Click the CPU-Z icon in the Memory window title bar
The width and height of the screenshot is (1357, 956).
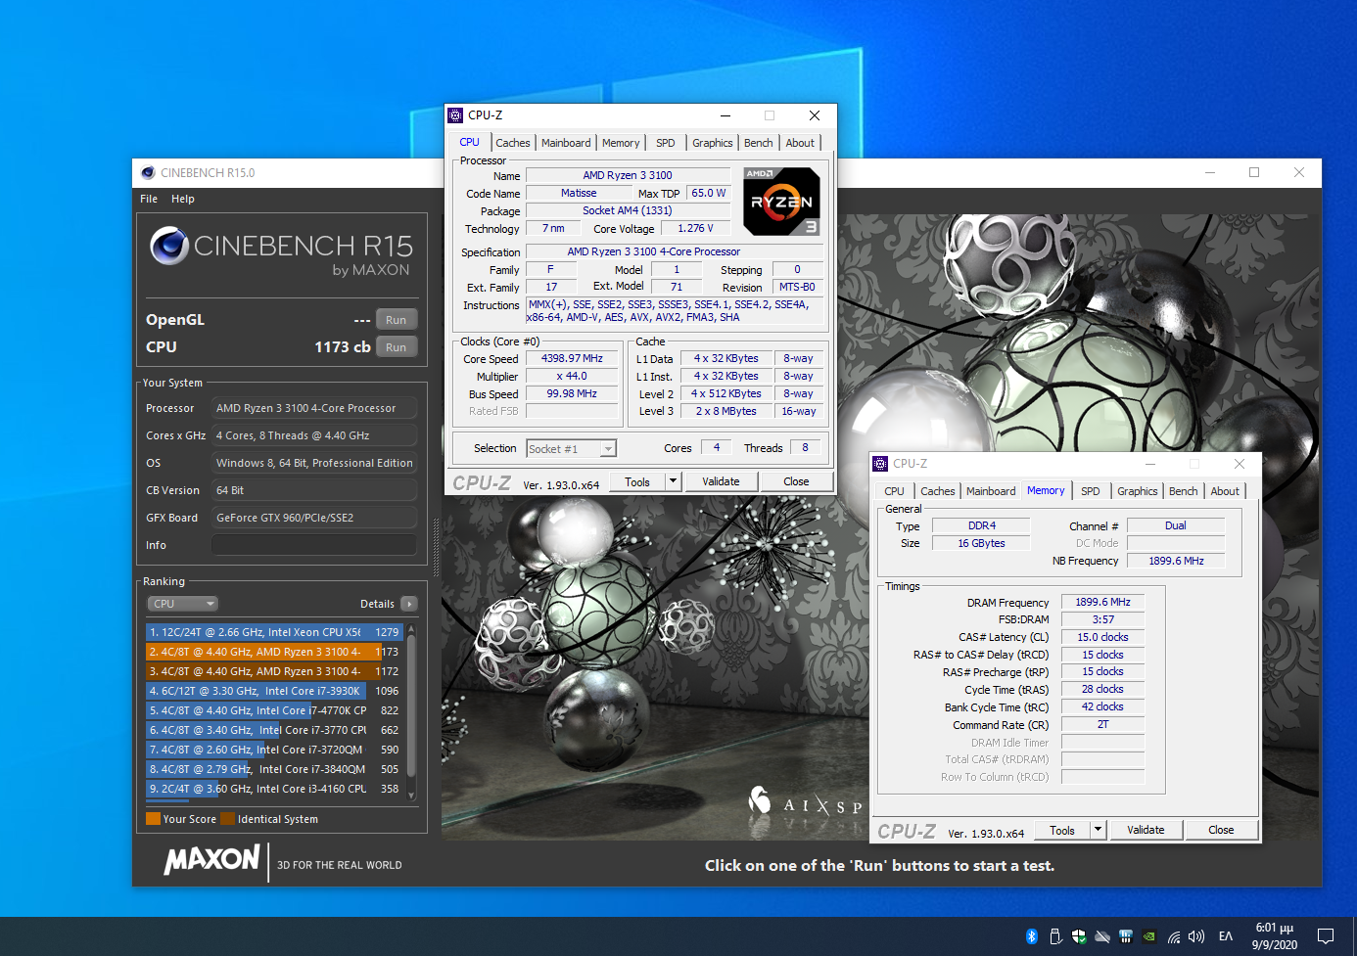[x=880, y=464]
